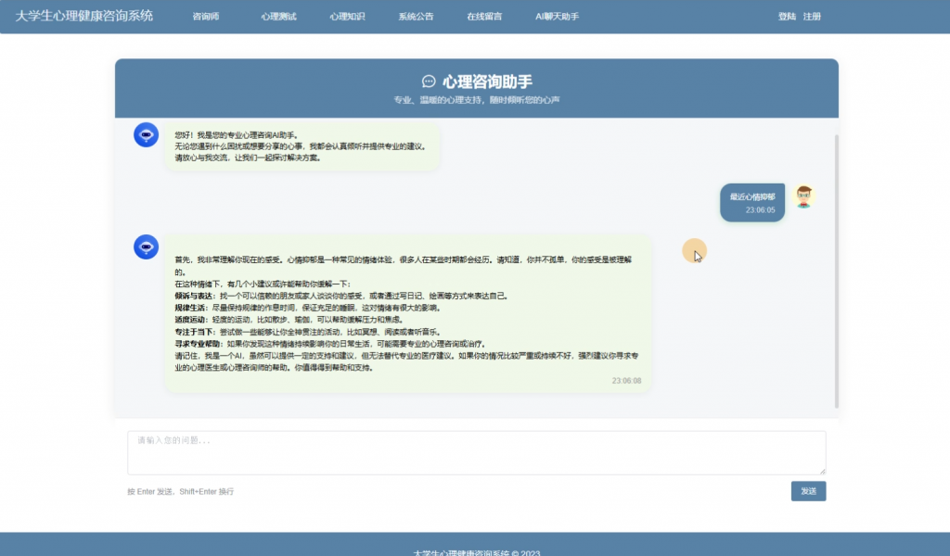Click the question input box 请输入您的问题
Image resolution: width=950 pixels, height=556 pixels.
click(476, 452)
